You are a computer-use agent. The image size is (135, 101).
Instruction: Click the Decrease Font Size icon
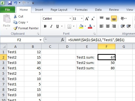[x=93, y=19]
